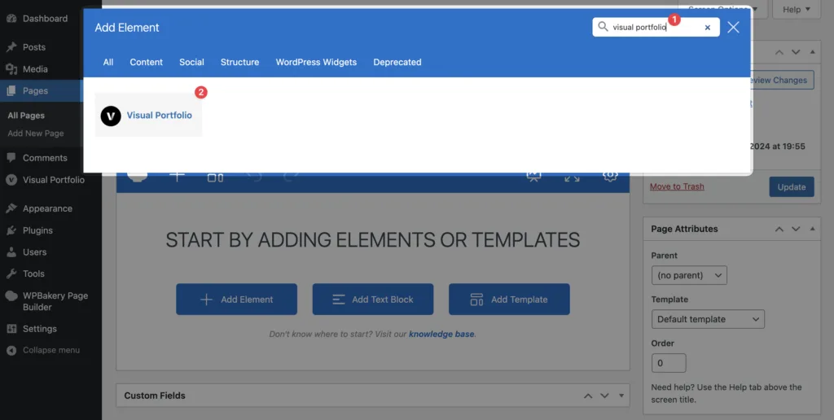Click the Order input field
The image size is (834, 420).
(669, 363)
